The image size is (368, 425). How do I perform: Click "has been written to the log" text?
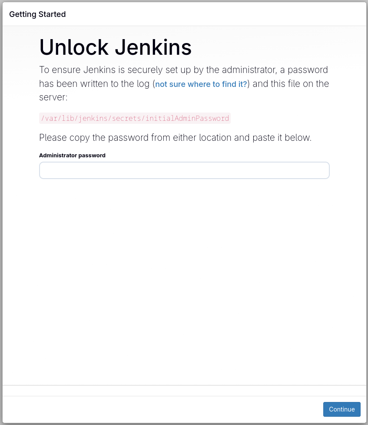(x=95, y=83)
